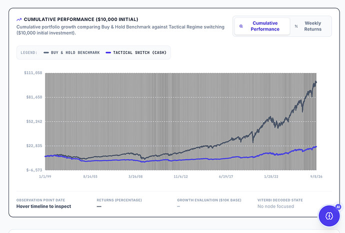Screen dimensions: 345x233
Task: Click the gray Buy & Hold legend swatch
Action: pos(46,52)
